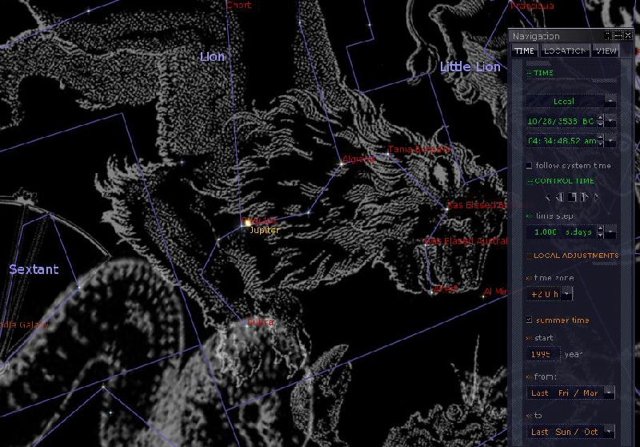Open the time step units dropdown
The height and width of the screenshot is (447, 640).
coord(610,232)
